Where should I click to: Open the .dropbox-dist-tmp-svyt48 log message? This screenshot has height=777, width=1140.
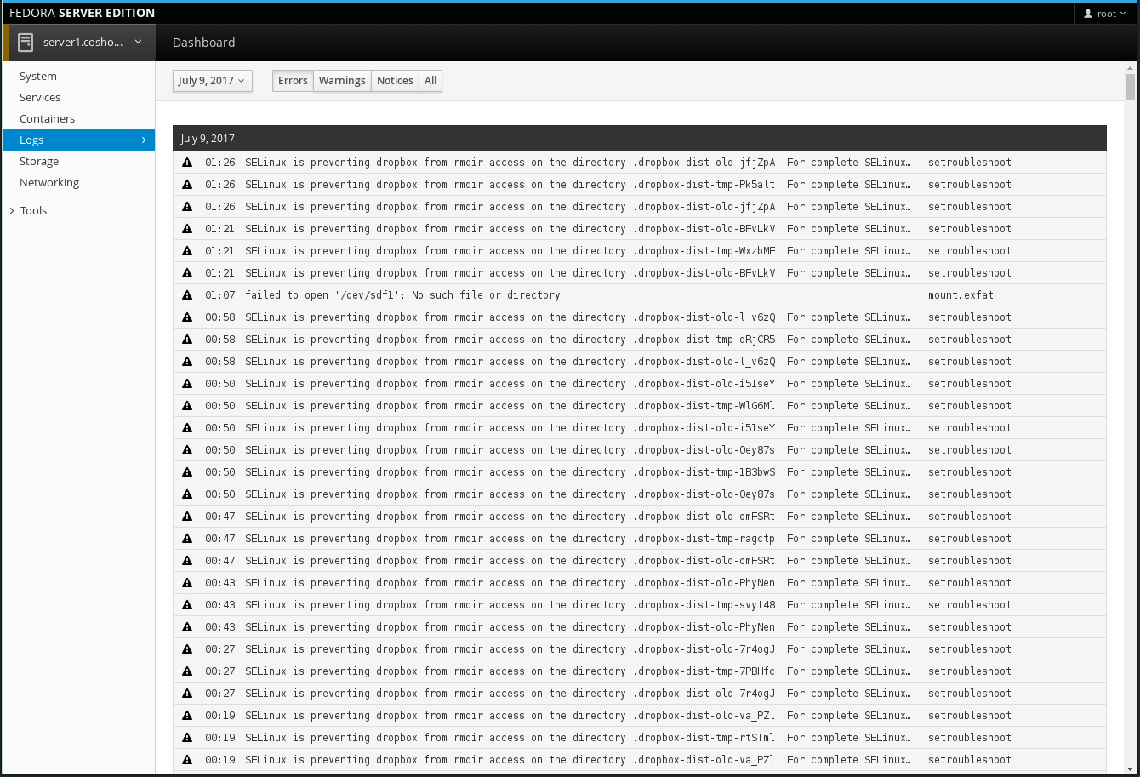577,605
